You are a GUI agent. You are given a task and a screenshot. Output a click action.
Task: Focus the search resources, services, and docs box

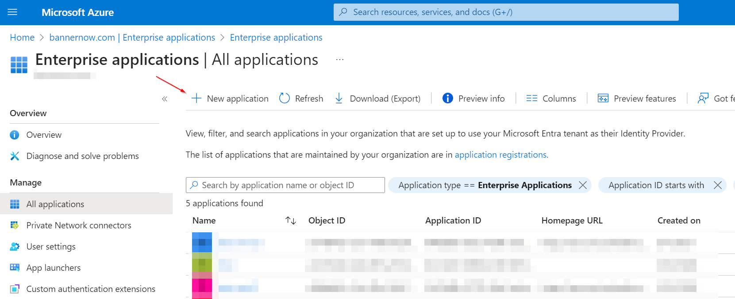tap(506, 12)
